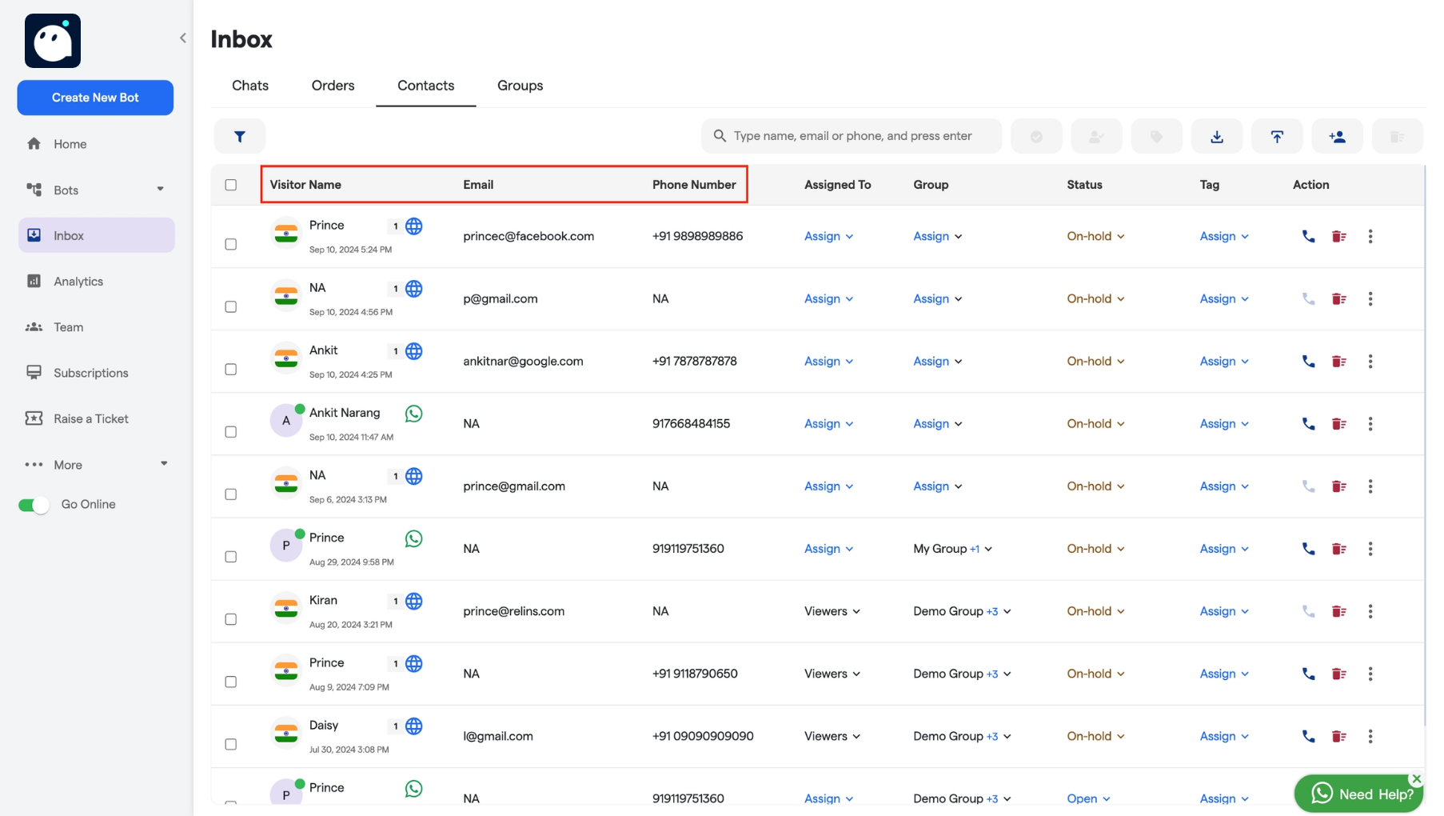Open more options for princec@facebook.com row
Viewport: 1444px width, 816px height.
(x=1370, y=236)
